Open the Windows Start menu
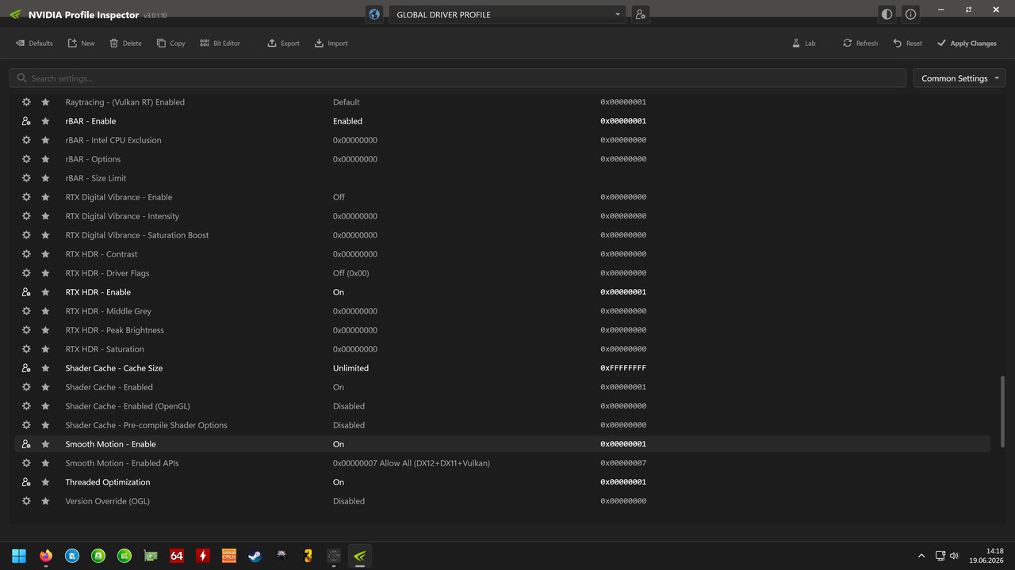The width and height of the screenshot is (1015, 570). (19, 556)
